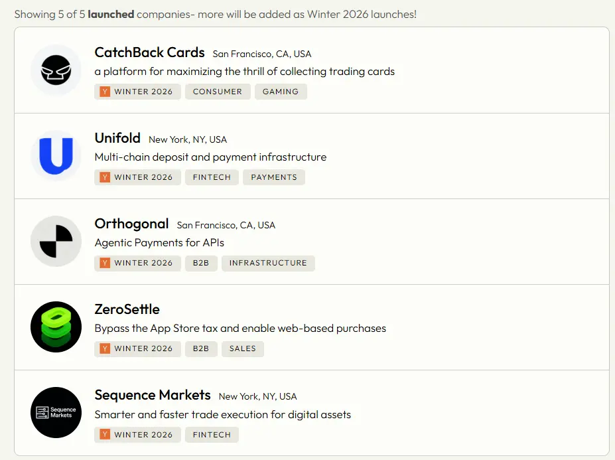Click the CatchBack Cards logo icon
This screenshot has height=460, width=615.
point(56,70)
